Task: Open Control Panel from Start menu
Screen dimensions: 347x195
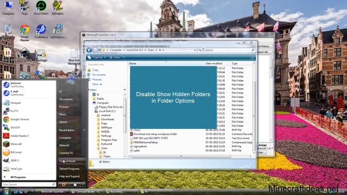Action: pos(72,161)
